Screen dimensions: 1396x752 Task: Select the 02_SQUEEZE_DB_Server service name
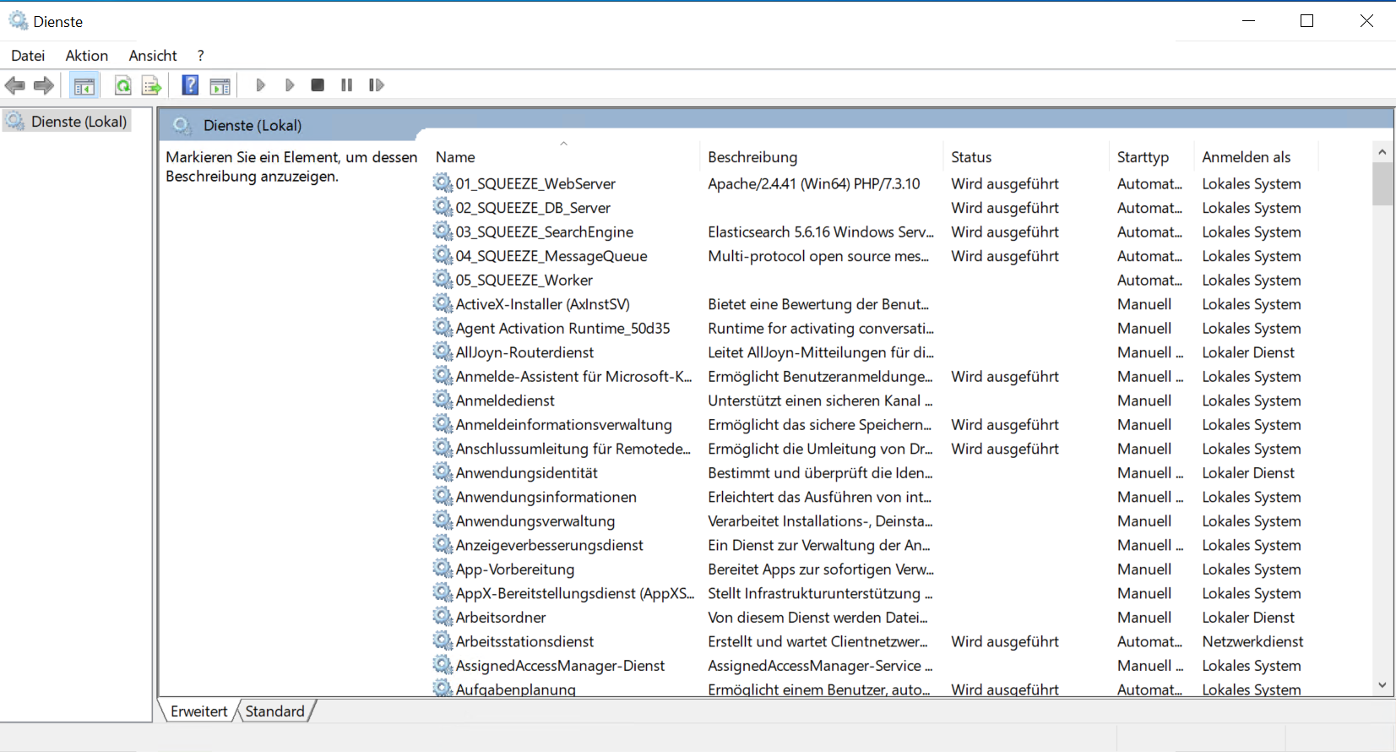click(533, 208)
